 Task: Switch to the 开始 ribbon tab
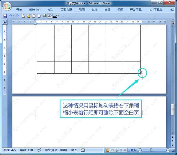click(19, 10)
